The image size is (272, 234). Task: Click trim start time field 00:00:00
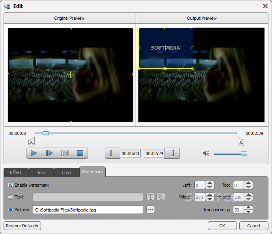tap(130, 154)
